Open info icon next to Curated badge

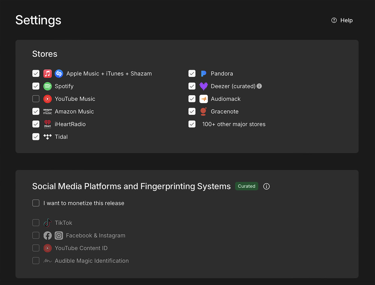[x=266, y=186]
